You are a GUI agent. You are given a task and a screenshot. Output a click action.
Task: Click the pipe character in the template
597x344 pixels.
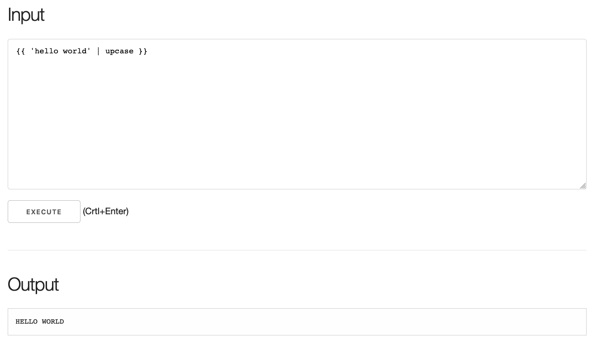(x=98, y=51)
